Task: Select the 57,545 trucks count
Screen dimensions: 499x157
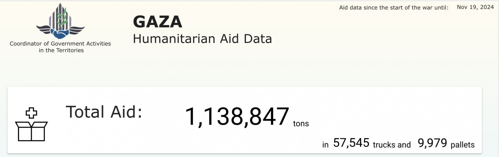Action: click(351, 143)
